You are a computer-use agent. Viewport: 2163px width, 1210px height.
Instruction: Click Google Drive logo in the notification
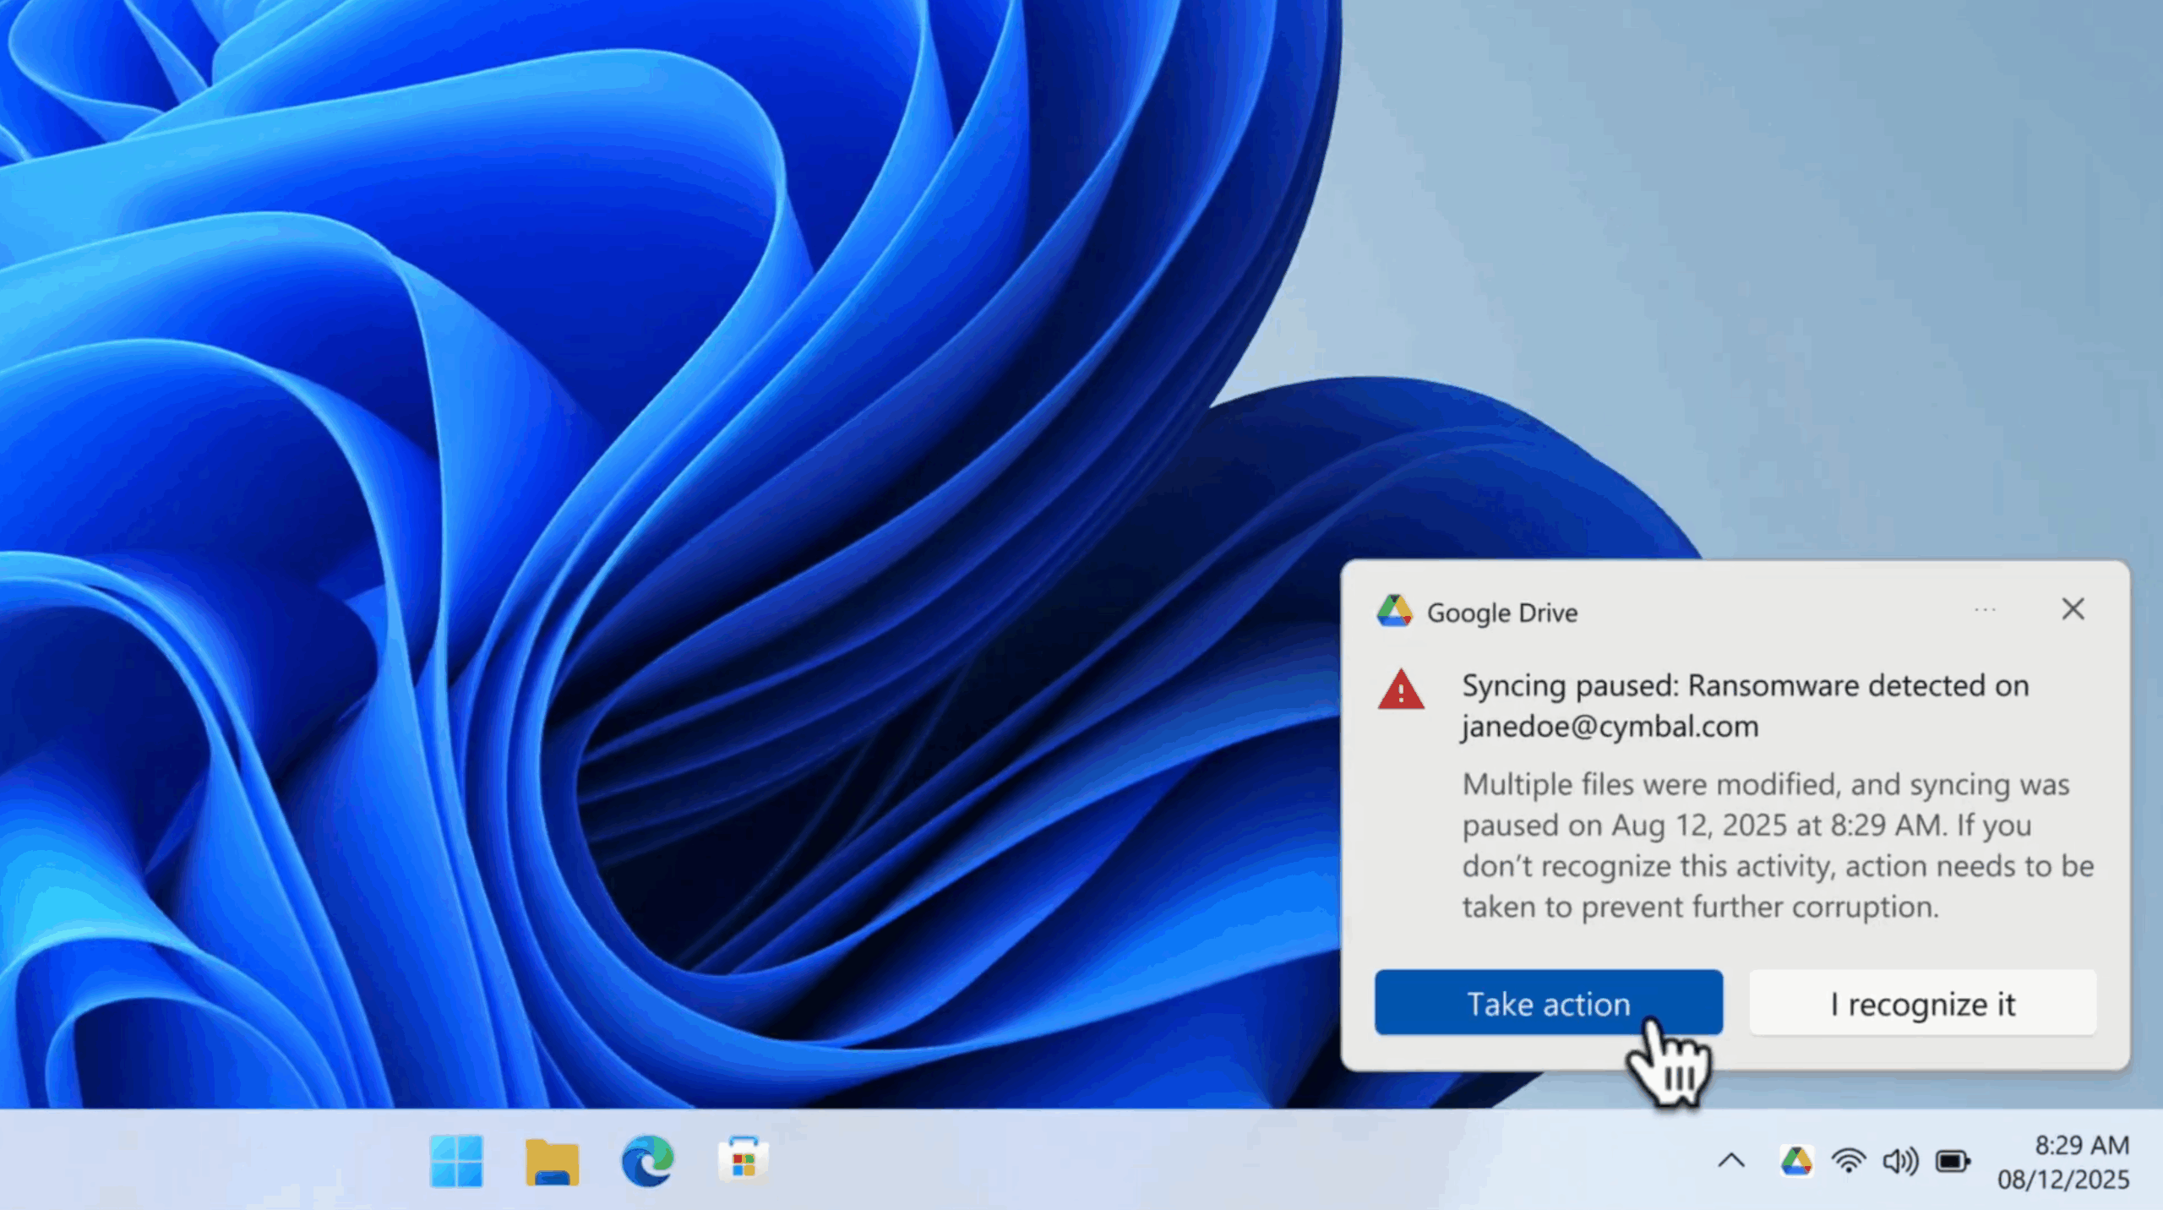point(1394,611)
